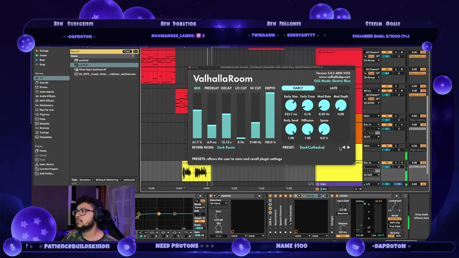Toggle Adapt. Q On button in EQ
The height and width of the screenshot is (258, 459).
[200, 221]
